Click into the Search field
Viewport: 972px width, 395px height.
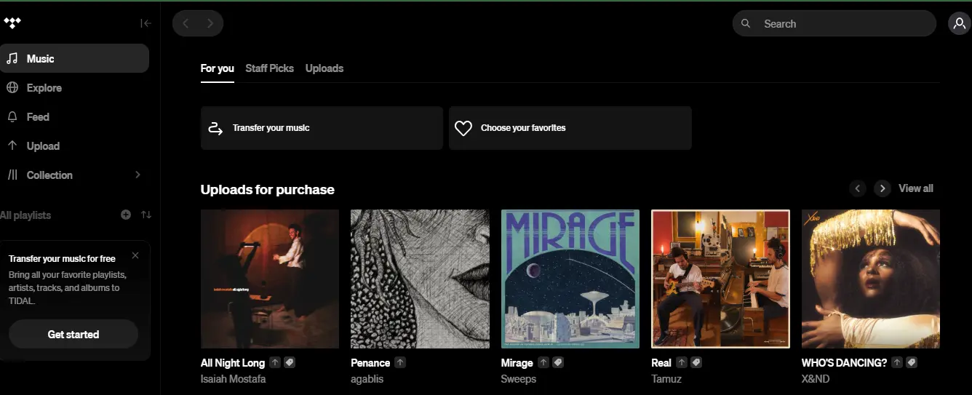834,23
